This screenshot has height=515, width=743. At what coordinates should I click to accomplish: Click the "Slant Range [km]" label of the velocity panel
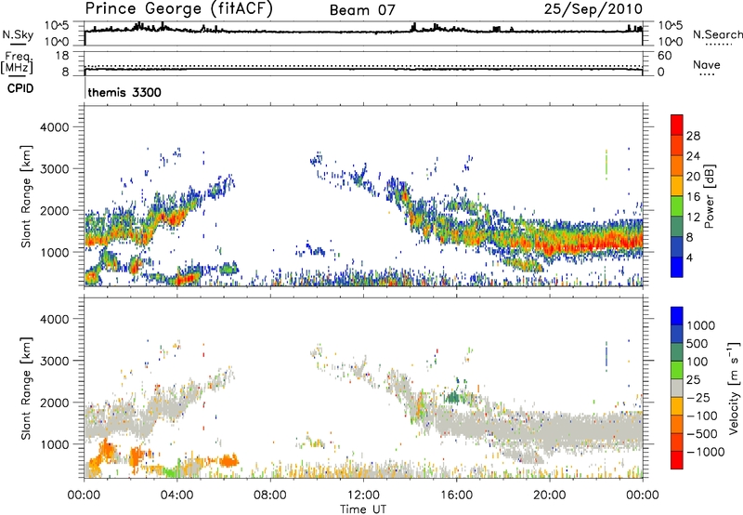pyautogui.click(x=26, y=389)
